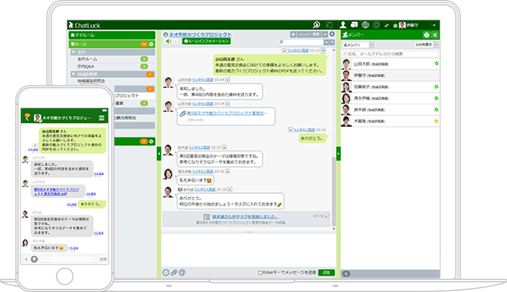
Task: Click the room settings gear icon
Action: [332, 34]
